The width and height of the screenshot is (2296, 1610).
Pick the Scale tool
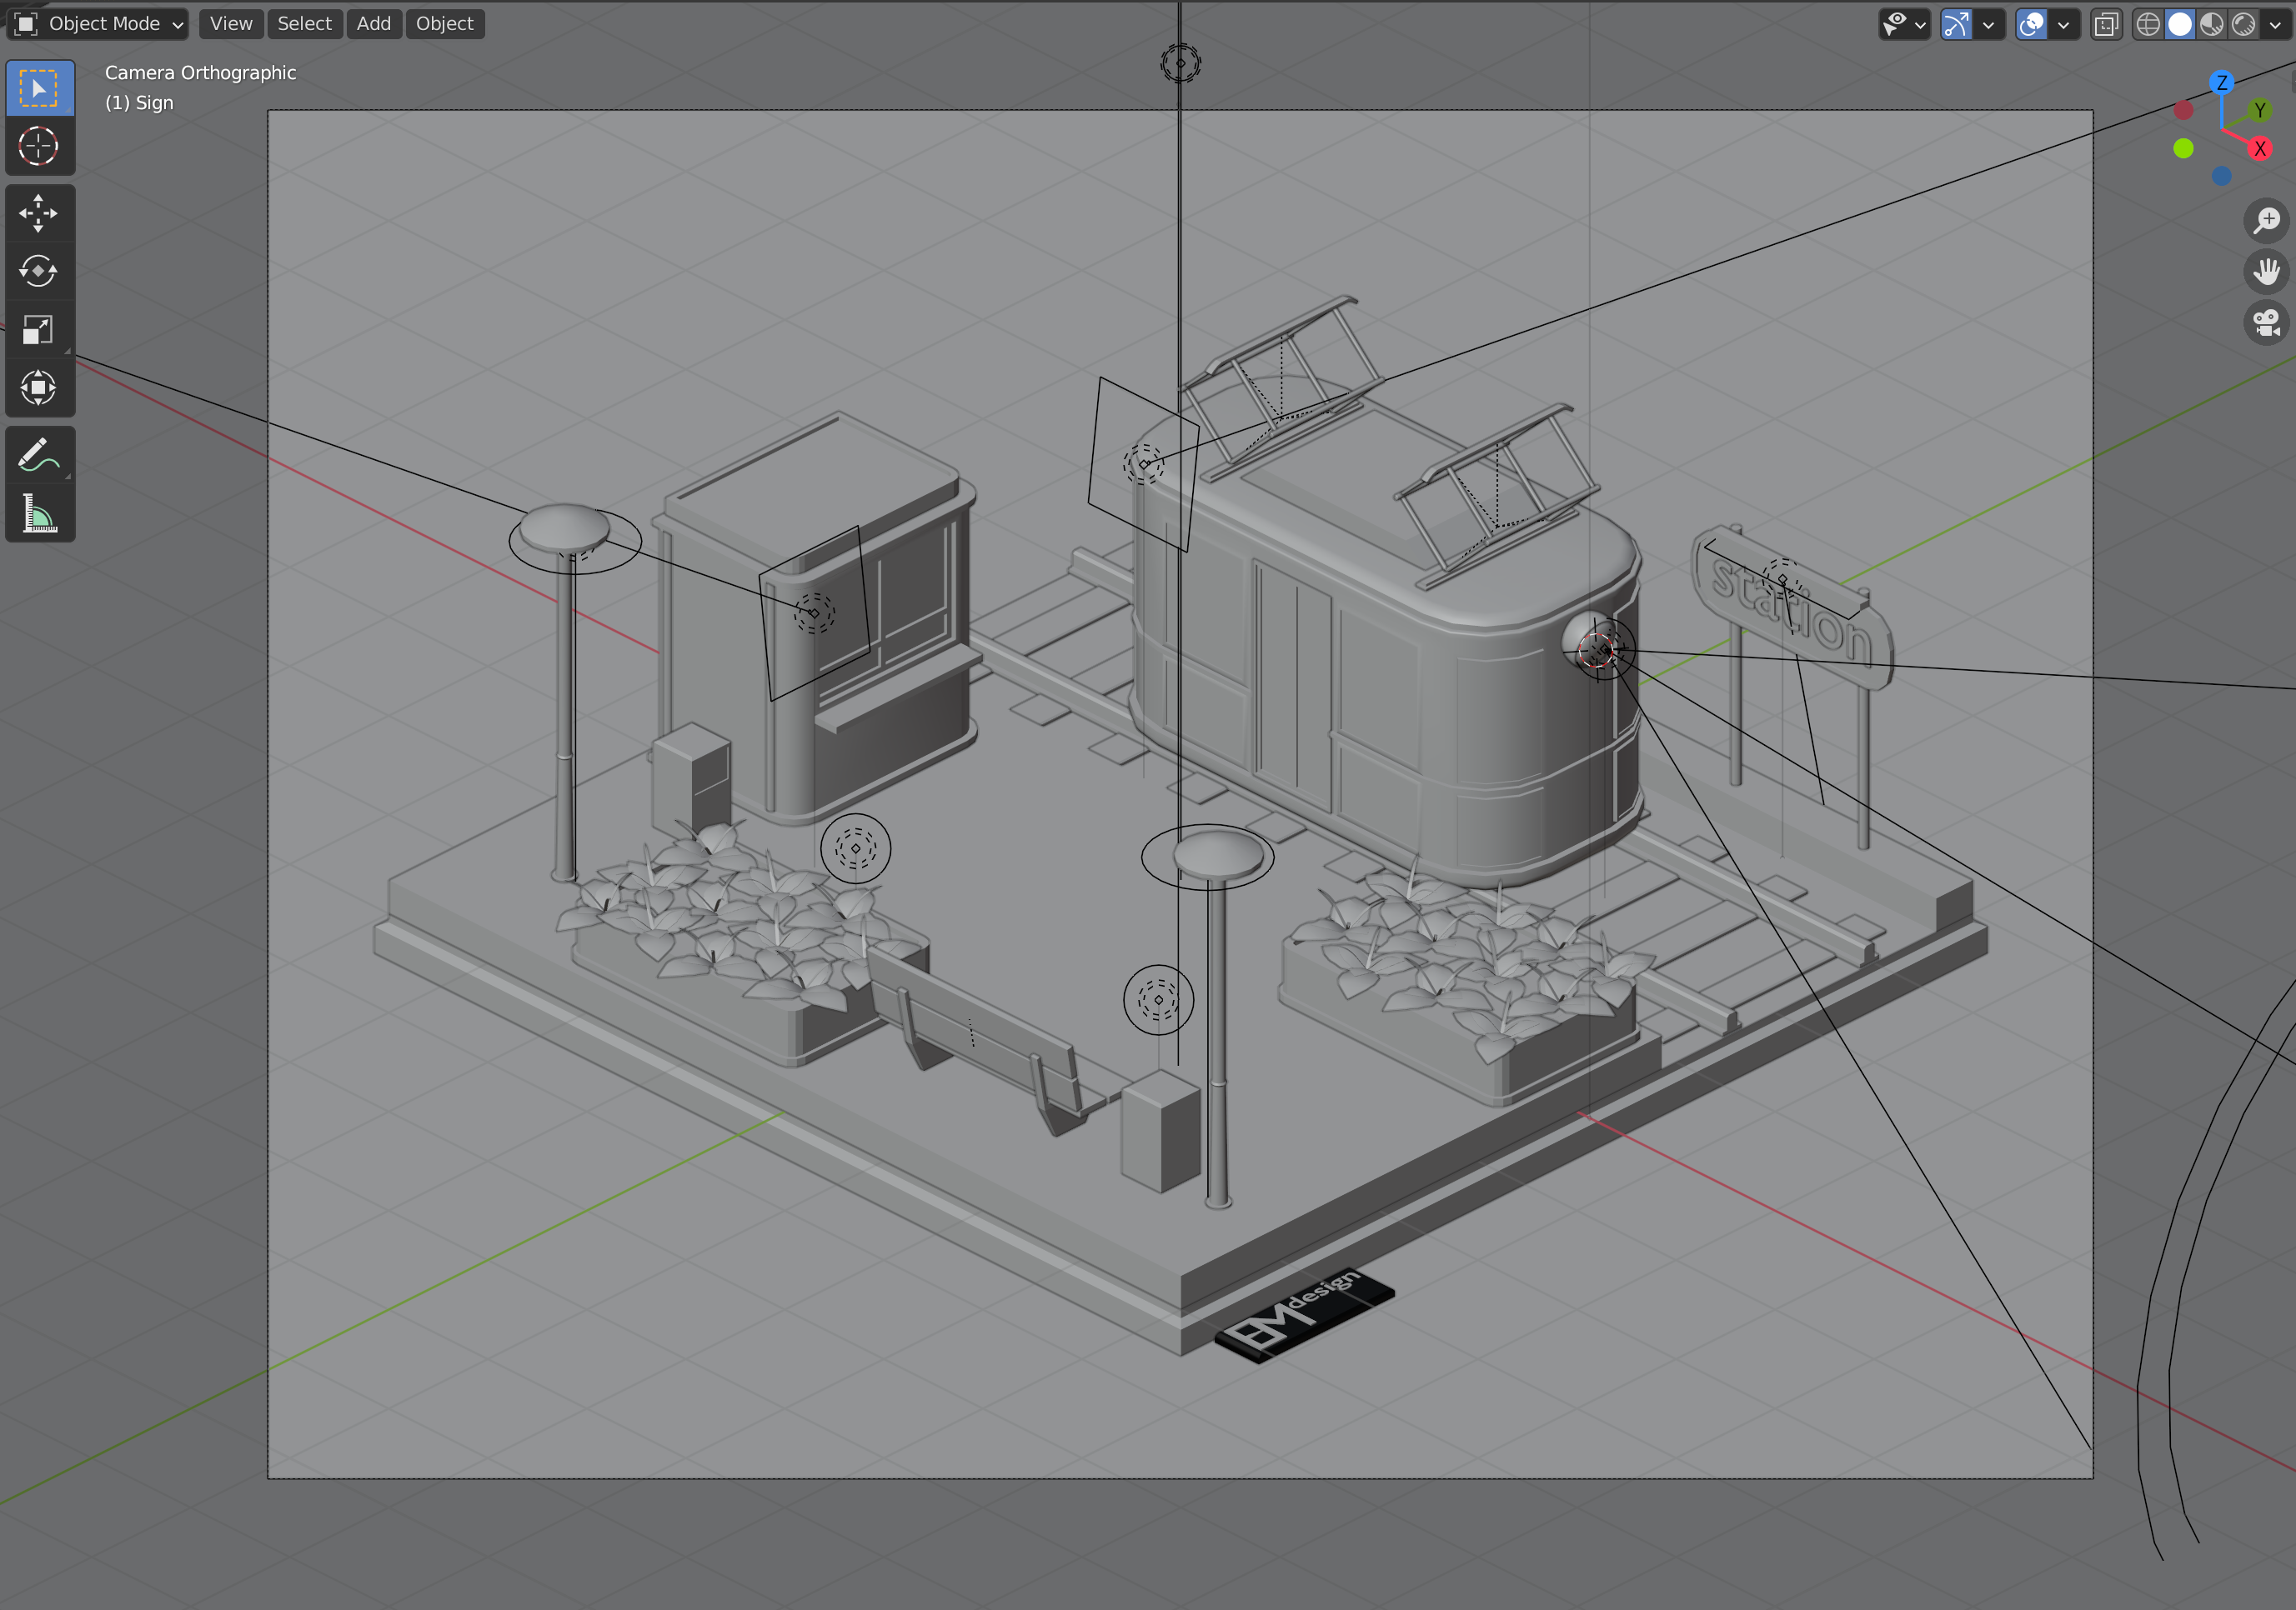39,330
